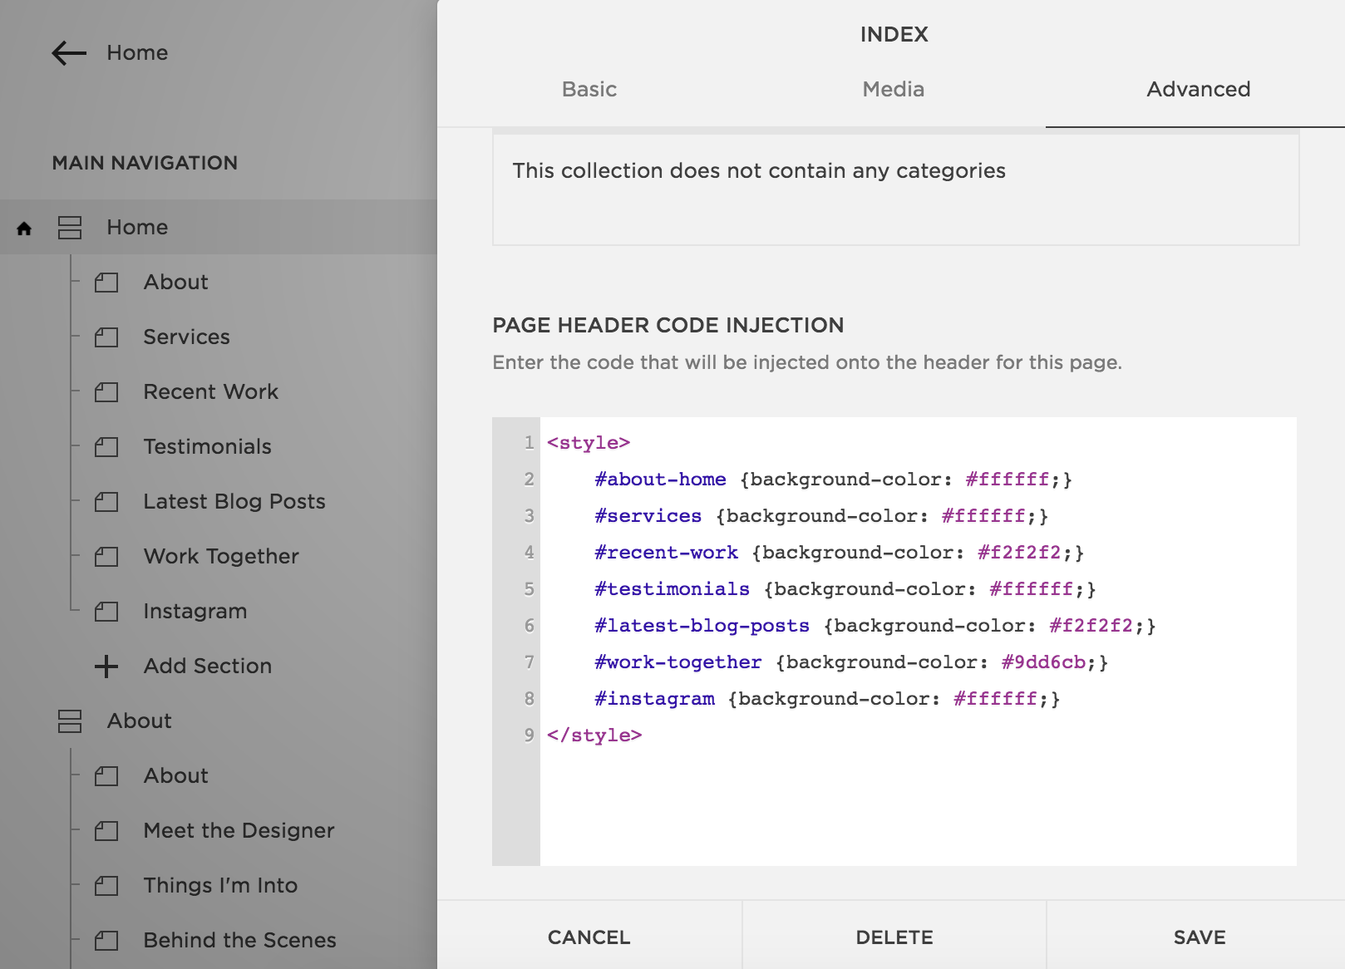Click the page icon beside Things I'm Into
This screenshot has height=969, width=1345.
point(106,886)
